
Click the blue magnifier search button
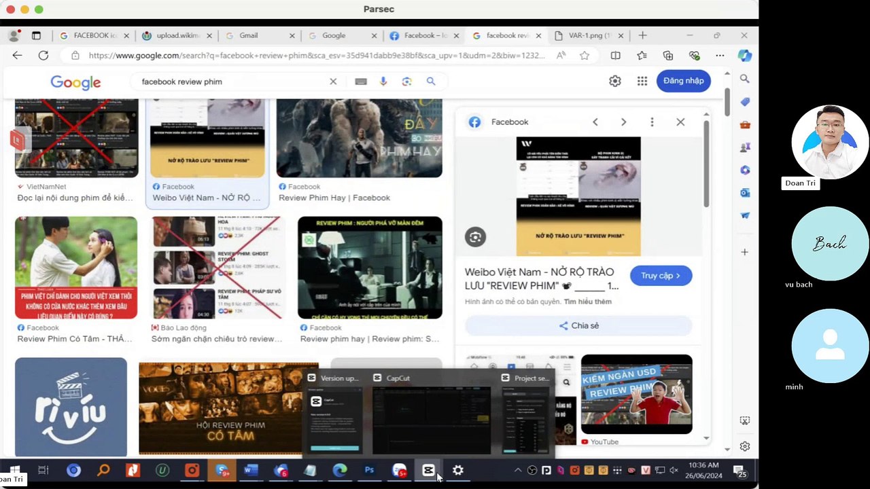point(431,81)
